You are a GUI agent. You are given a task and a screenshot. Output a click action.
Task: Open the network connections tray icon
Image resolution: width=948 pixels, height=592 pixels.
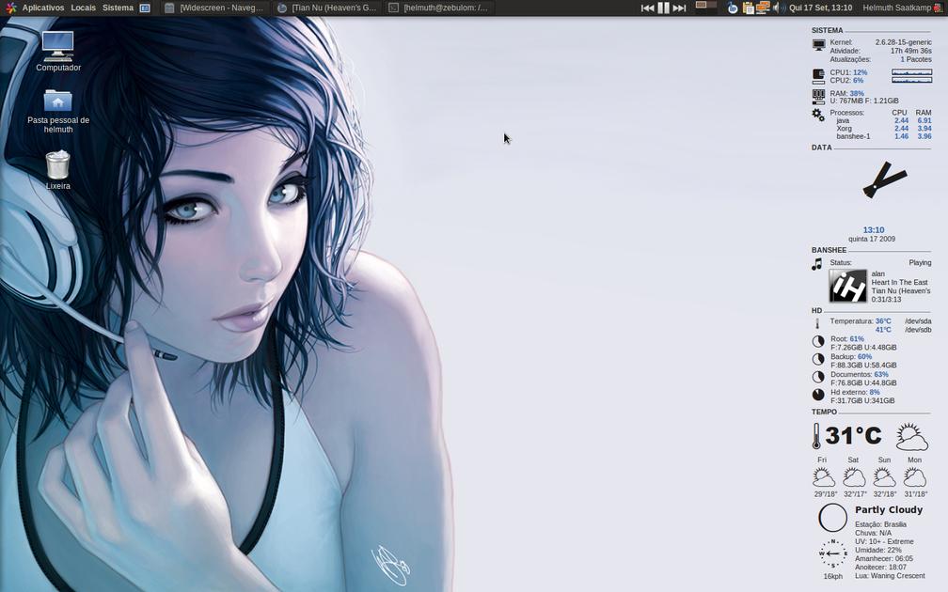(x=763, y=8)
